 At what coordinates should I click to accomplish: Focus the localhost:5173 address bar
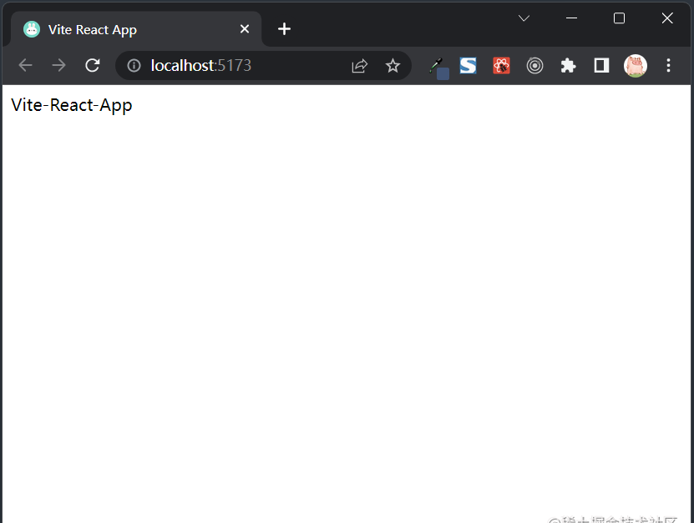[263, 65]
